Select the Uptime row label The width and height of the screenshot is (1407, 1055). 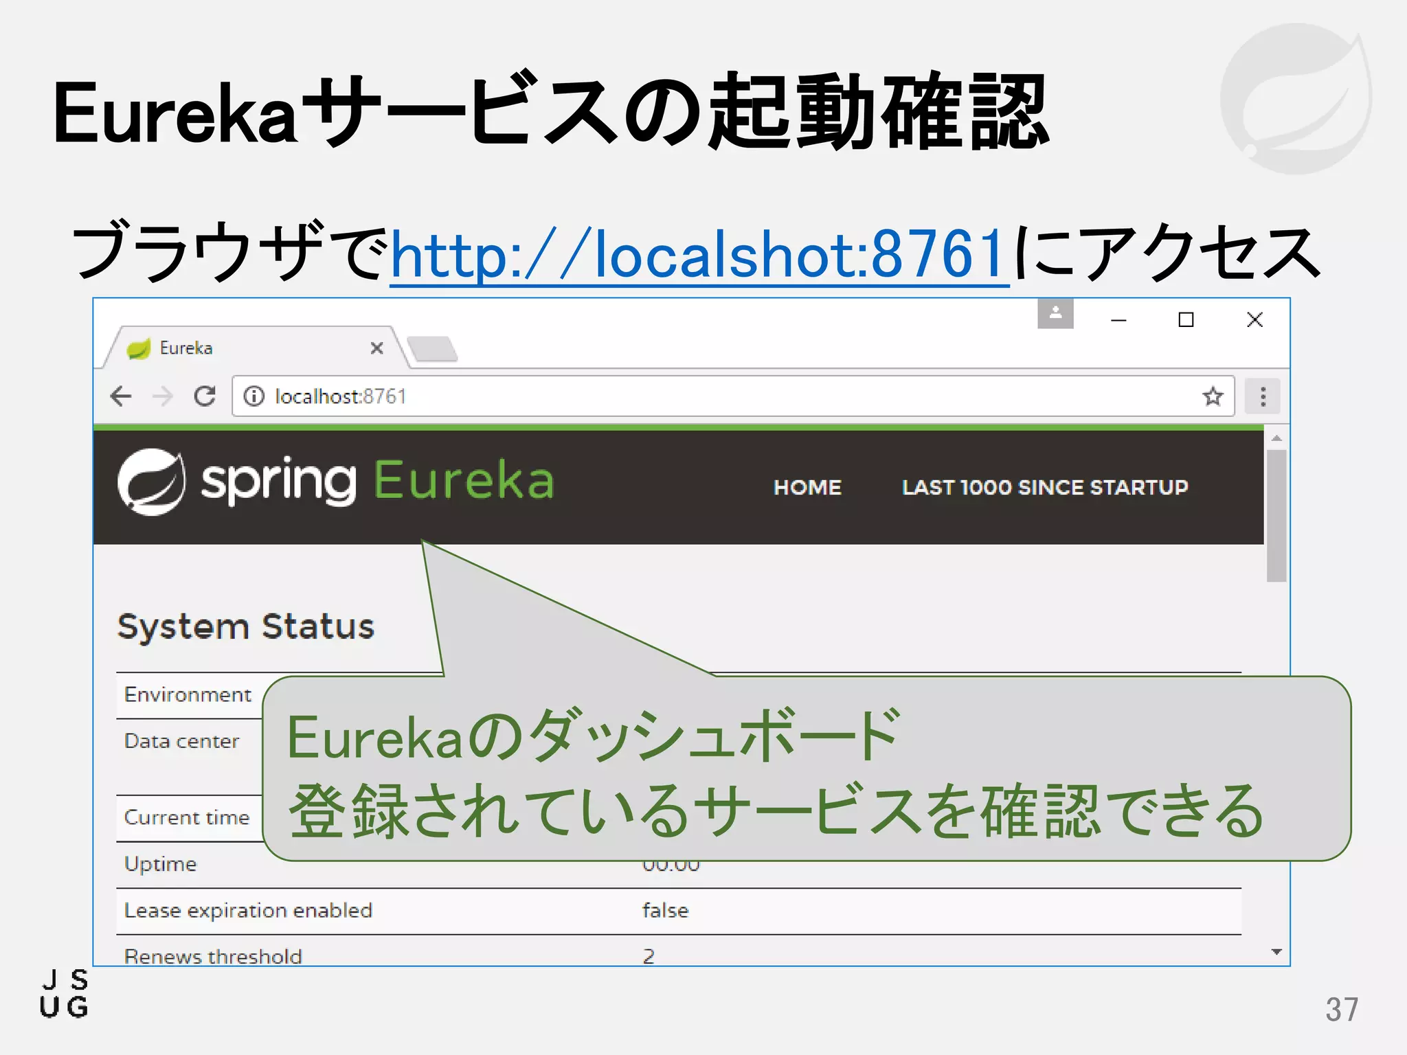pos(160,864)
